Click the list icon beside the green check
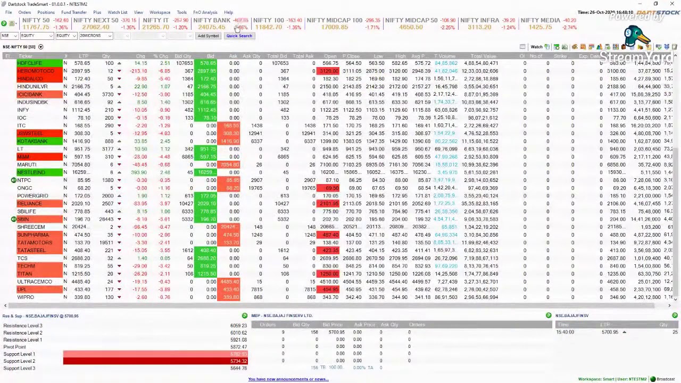Image resolution: width=681 pixels, height=383 pixels. tap(12, 23)
